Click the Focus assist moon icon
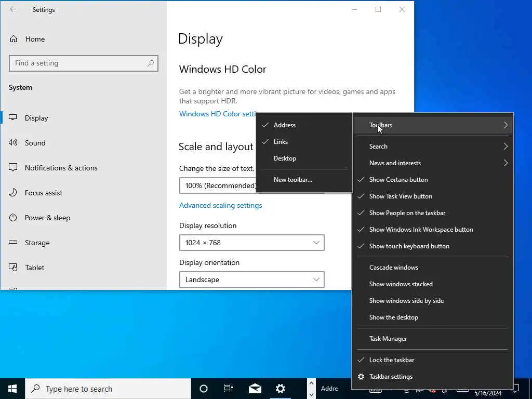Viewport: 532px width, 399px height. (13, 192)
